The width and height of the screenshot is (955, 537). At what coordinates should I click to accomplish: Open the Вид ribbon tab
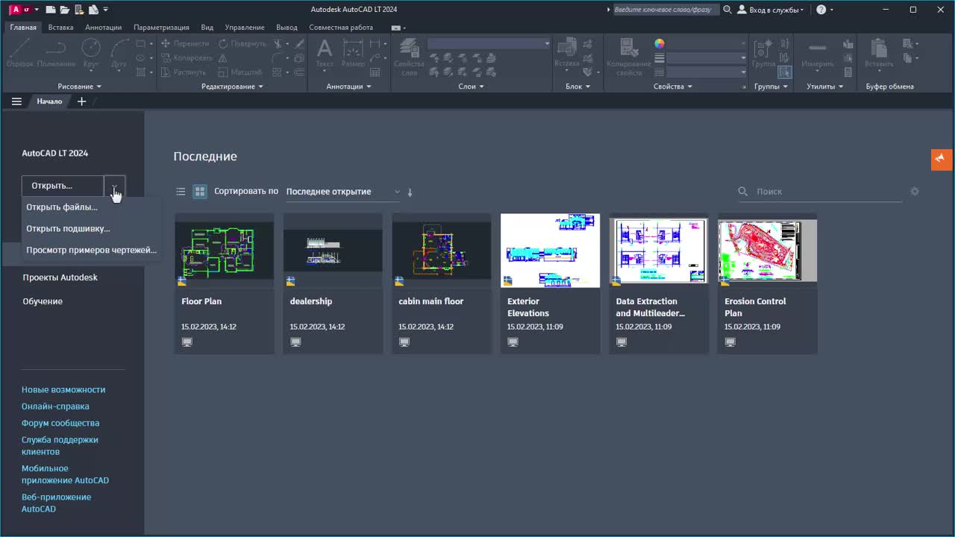click(x=207, y=28)
